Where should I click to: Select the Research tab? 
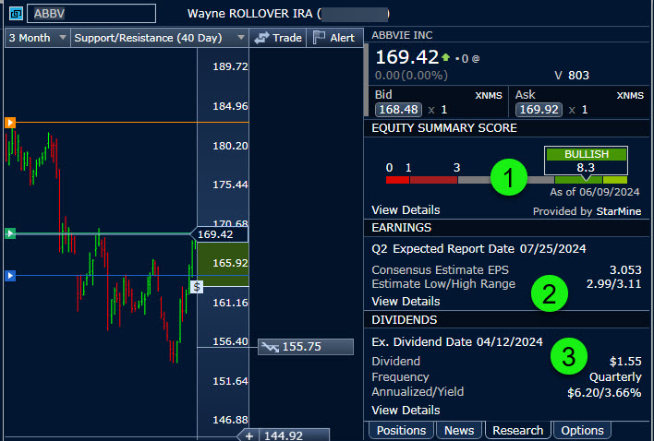click(x=518, y=430)
